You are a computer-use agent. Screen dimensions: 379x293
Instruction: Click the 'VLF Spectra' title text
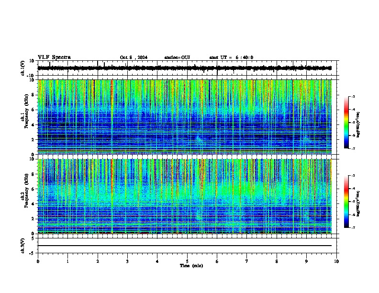click(54, 57)
